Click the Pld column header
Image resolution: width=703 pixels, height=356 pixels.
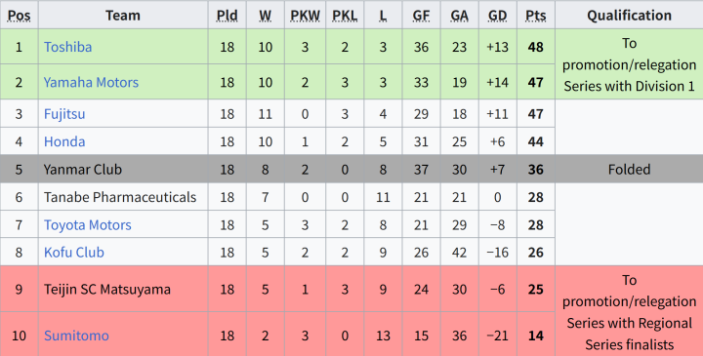227,16
